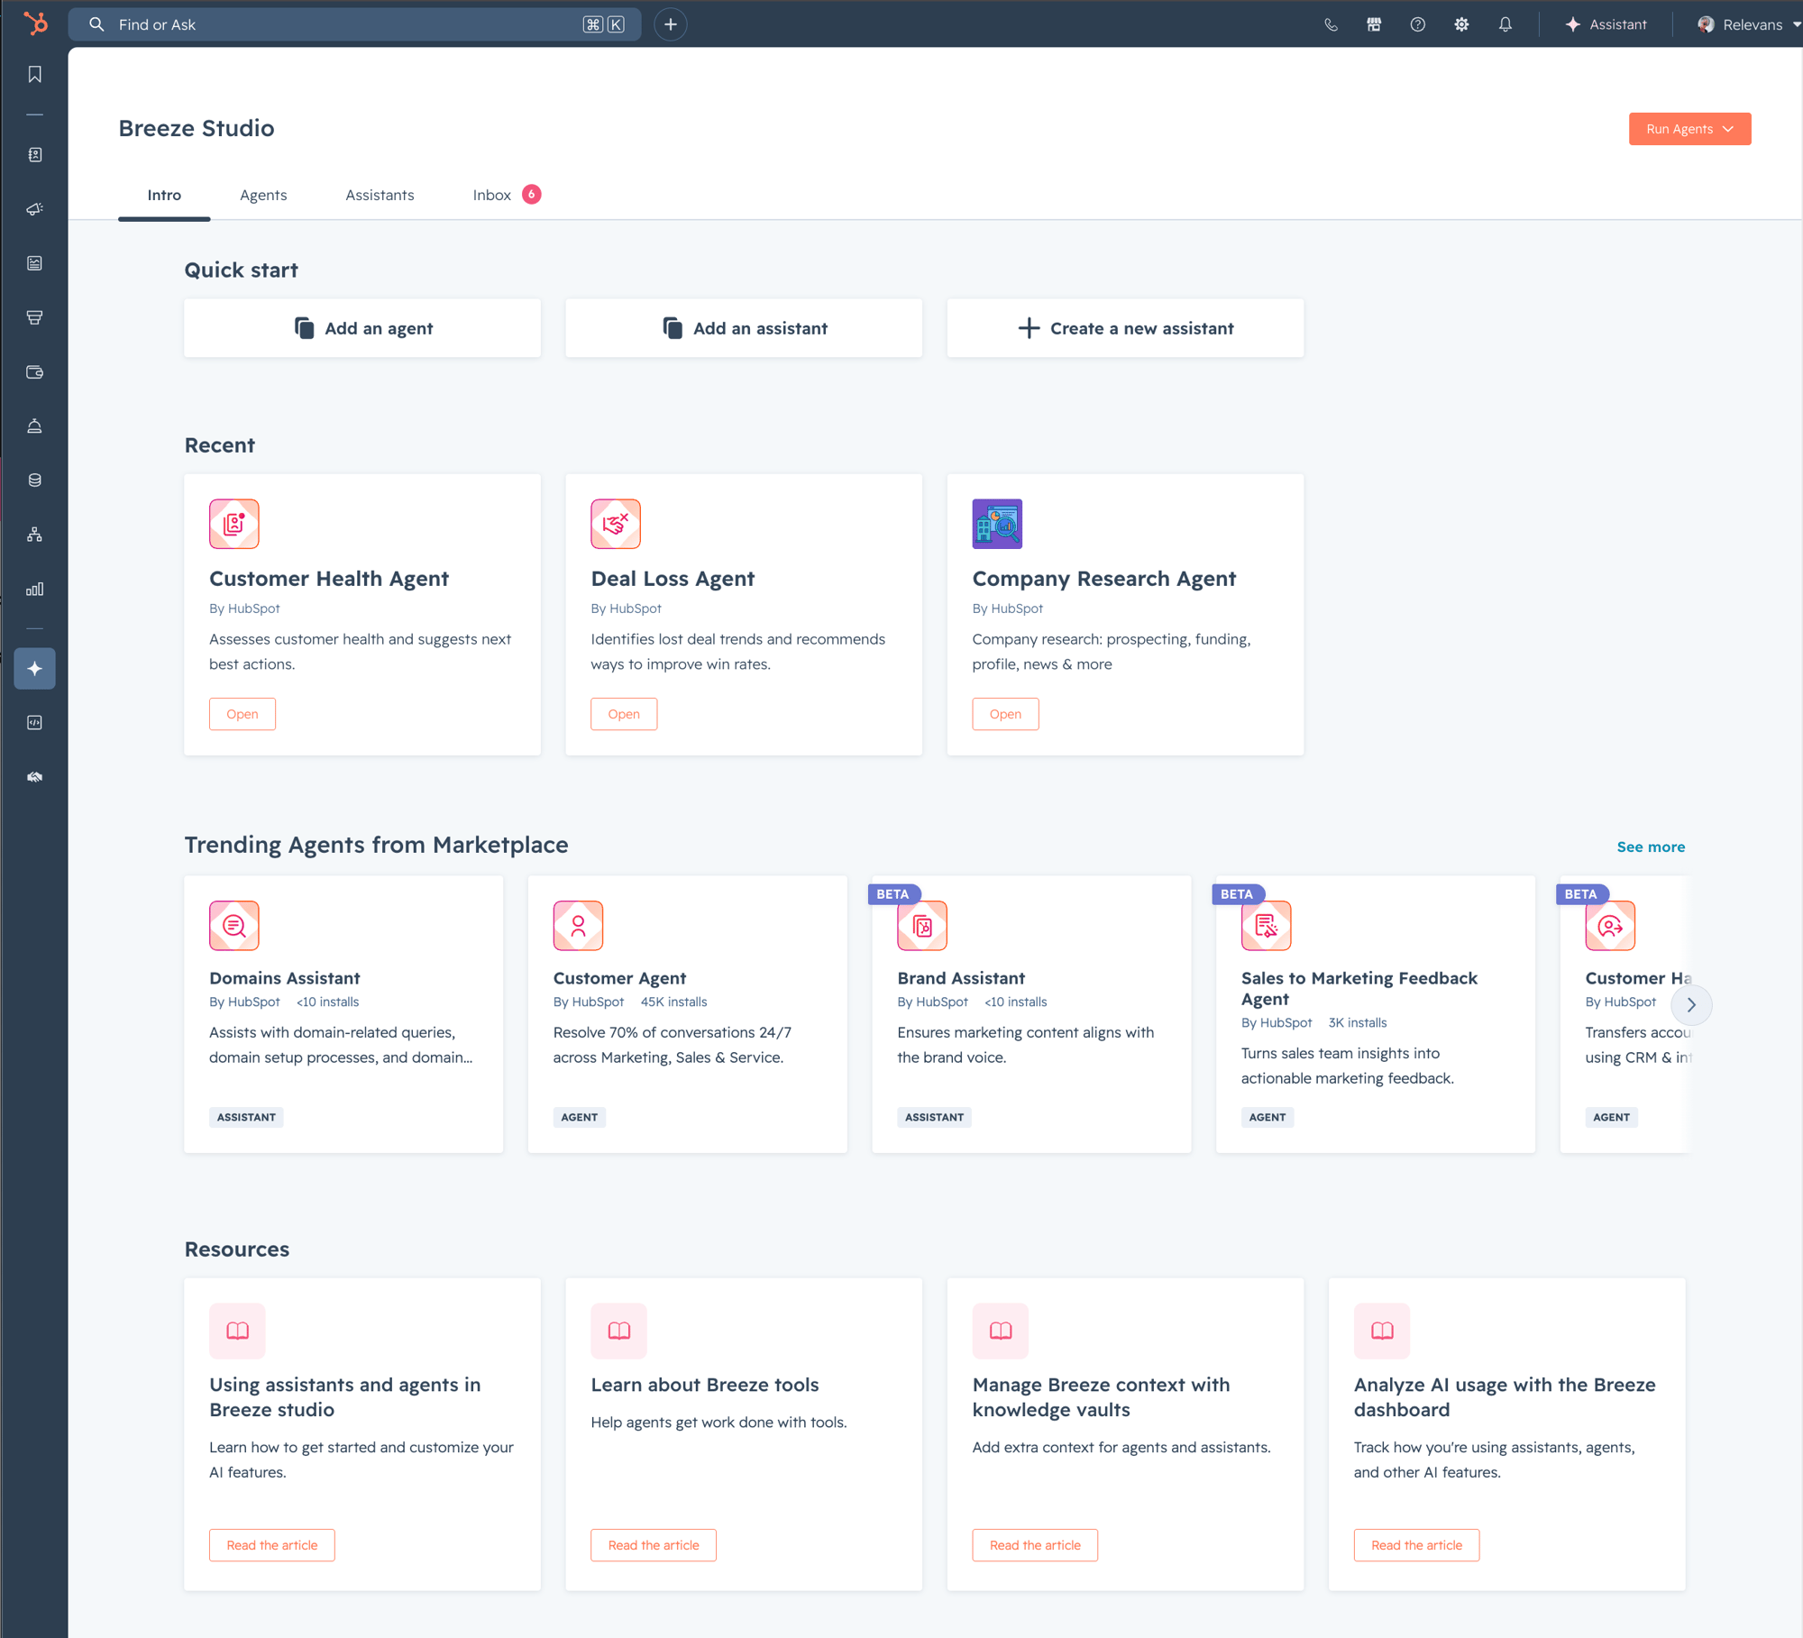Click the Sales to Marketing Feedback Agent icon
This screenshot has width=1803, height=1638.
coord(1267,926)
